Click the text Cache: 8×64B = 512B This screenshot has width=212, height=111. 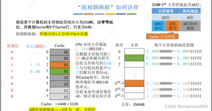tap(59, 104)
